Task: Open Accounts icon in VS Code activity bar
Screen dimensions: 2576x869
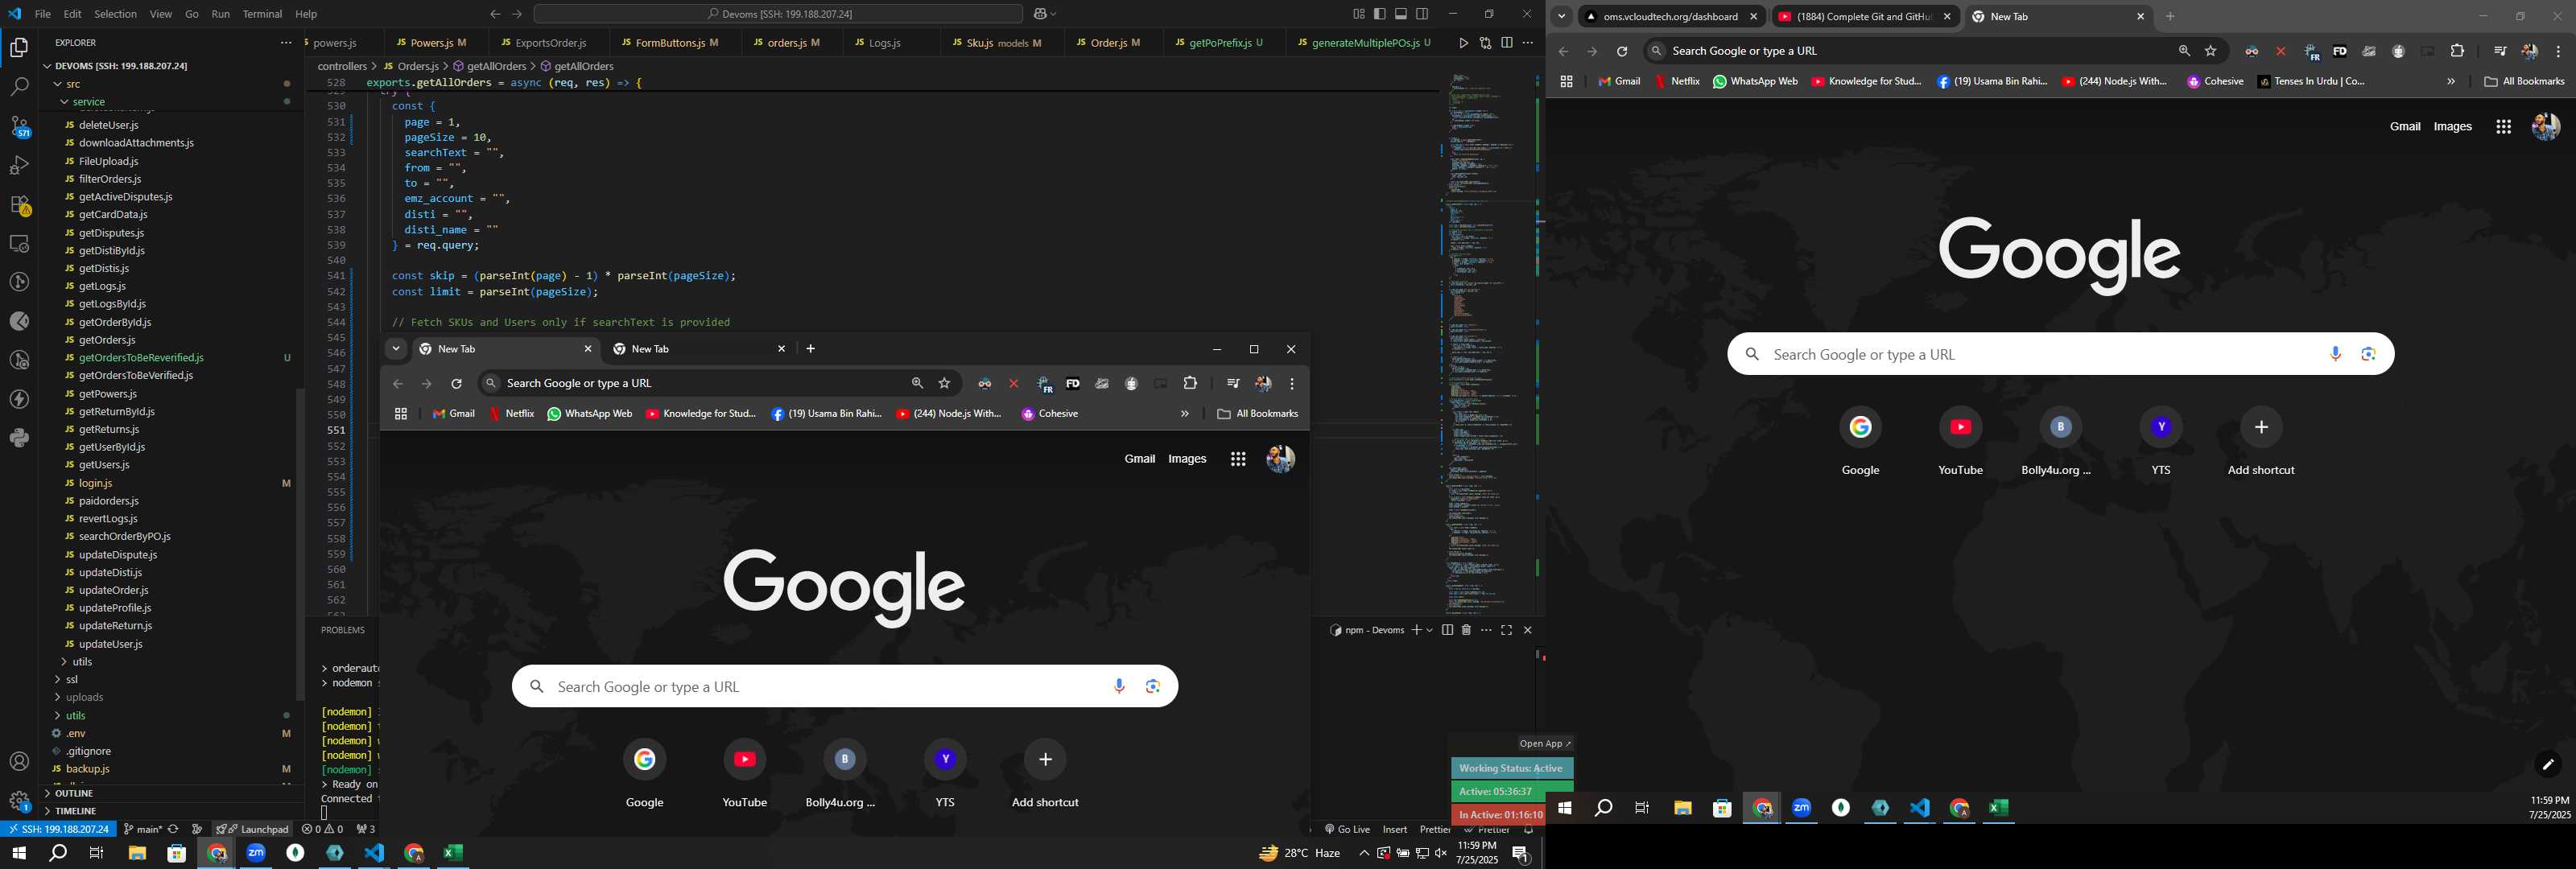Action: click(x=19, y=762)
